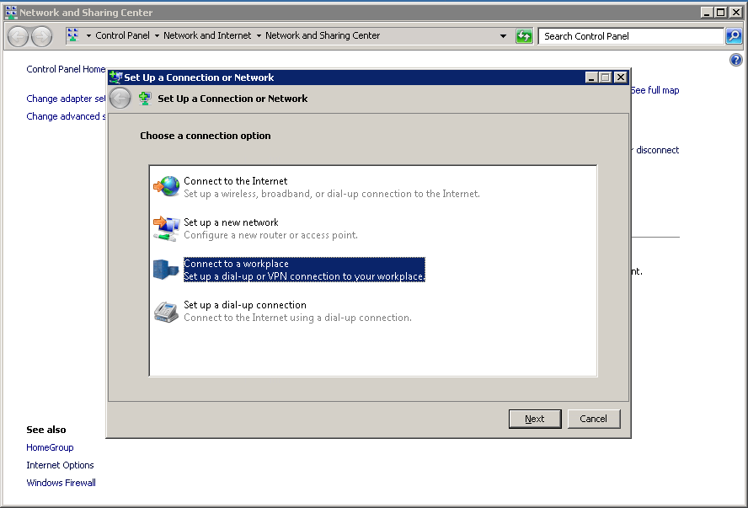Image resolution: width=748 pixels, height=508 pixels.
Task: Open the HomeGroup link
Action: coord(50,447)
